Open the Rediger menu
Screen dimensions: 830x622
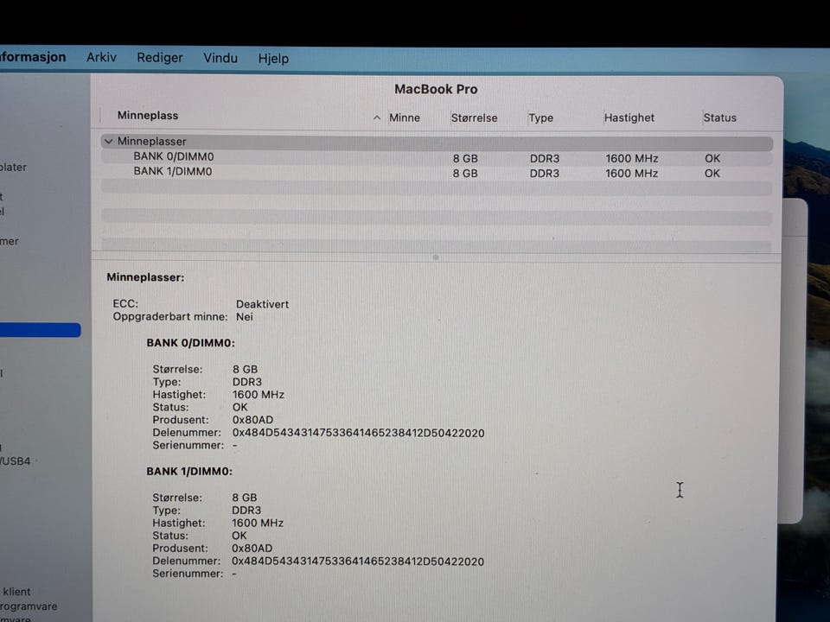click(x=160, y=58)
